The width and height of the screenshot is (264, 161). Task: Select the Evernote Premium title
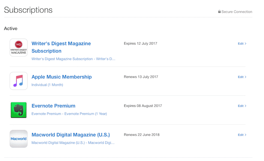pos(53,106)
